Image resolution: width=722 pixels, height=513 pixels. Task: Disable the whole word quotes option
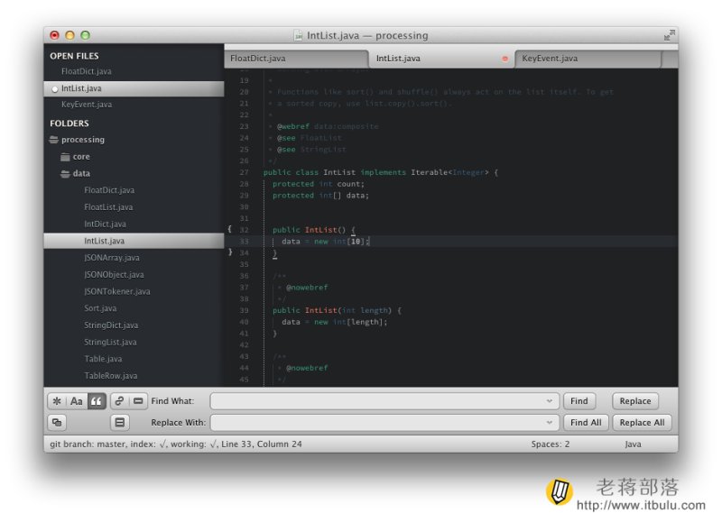coord(97,401)
